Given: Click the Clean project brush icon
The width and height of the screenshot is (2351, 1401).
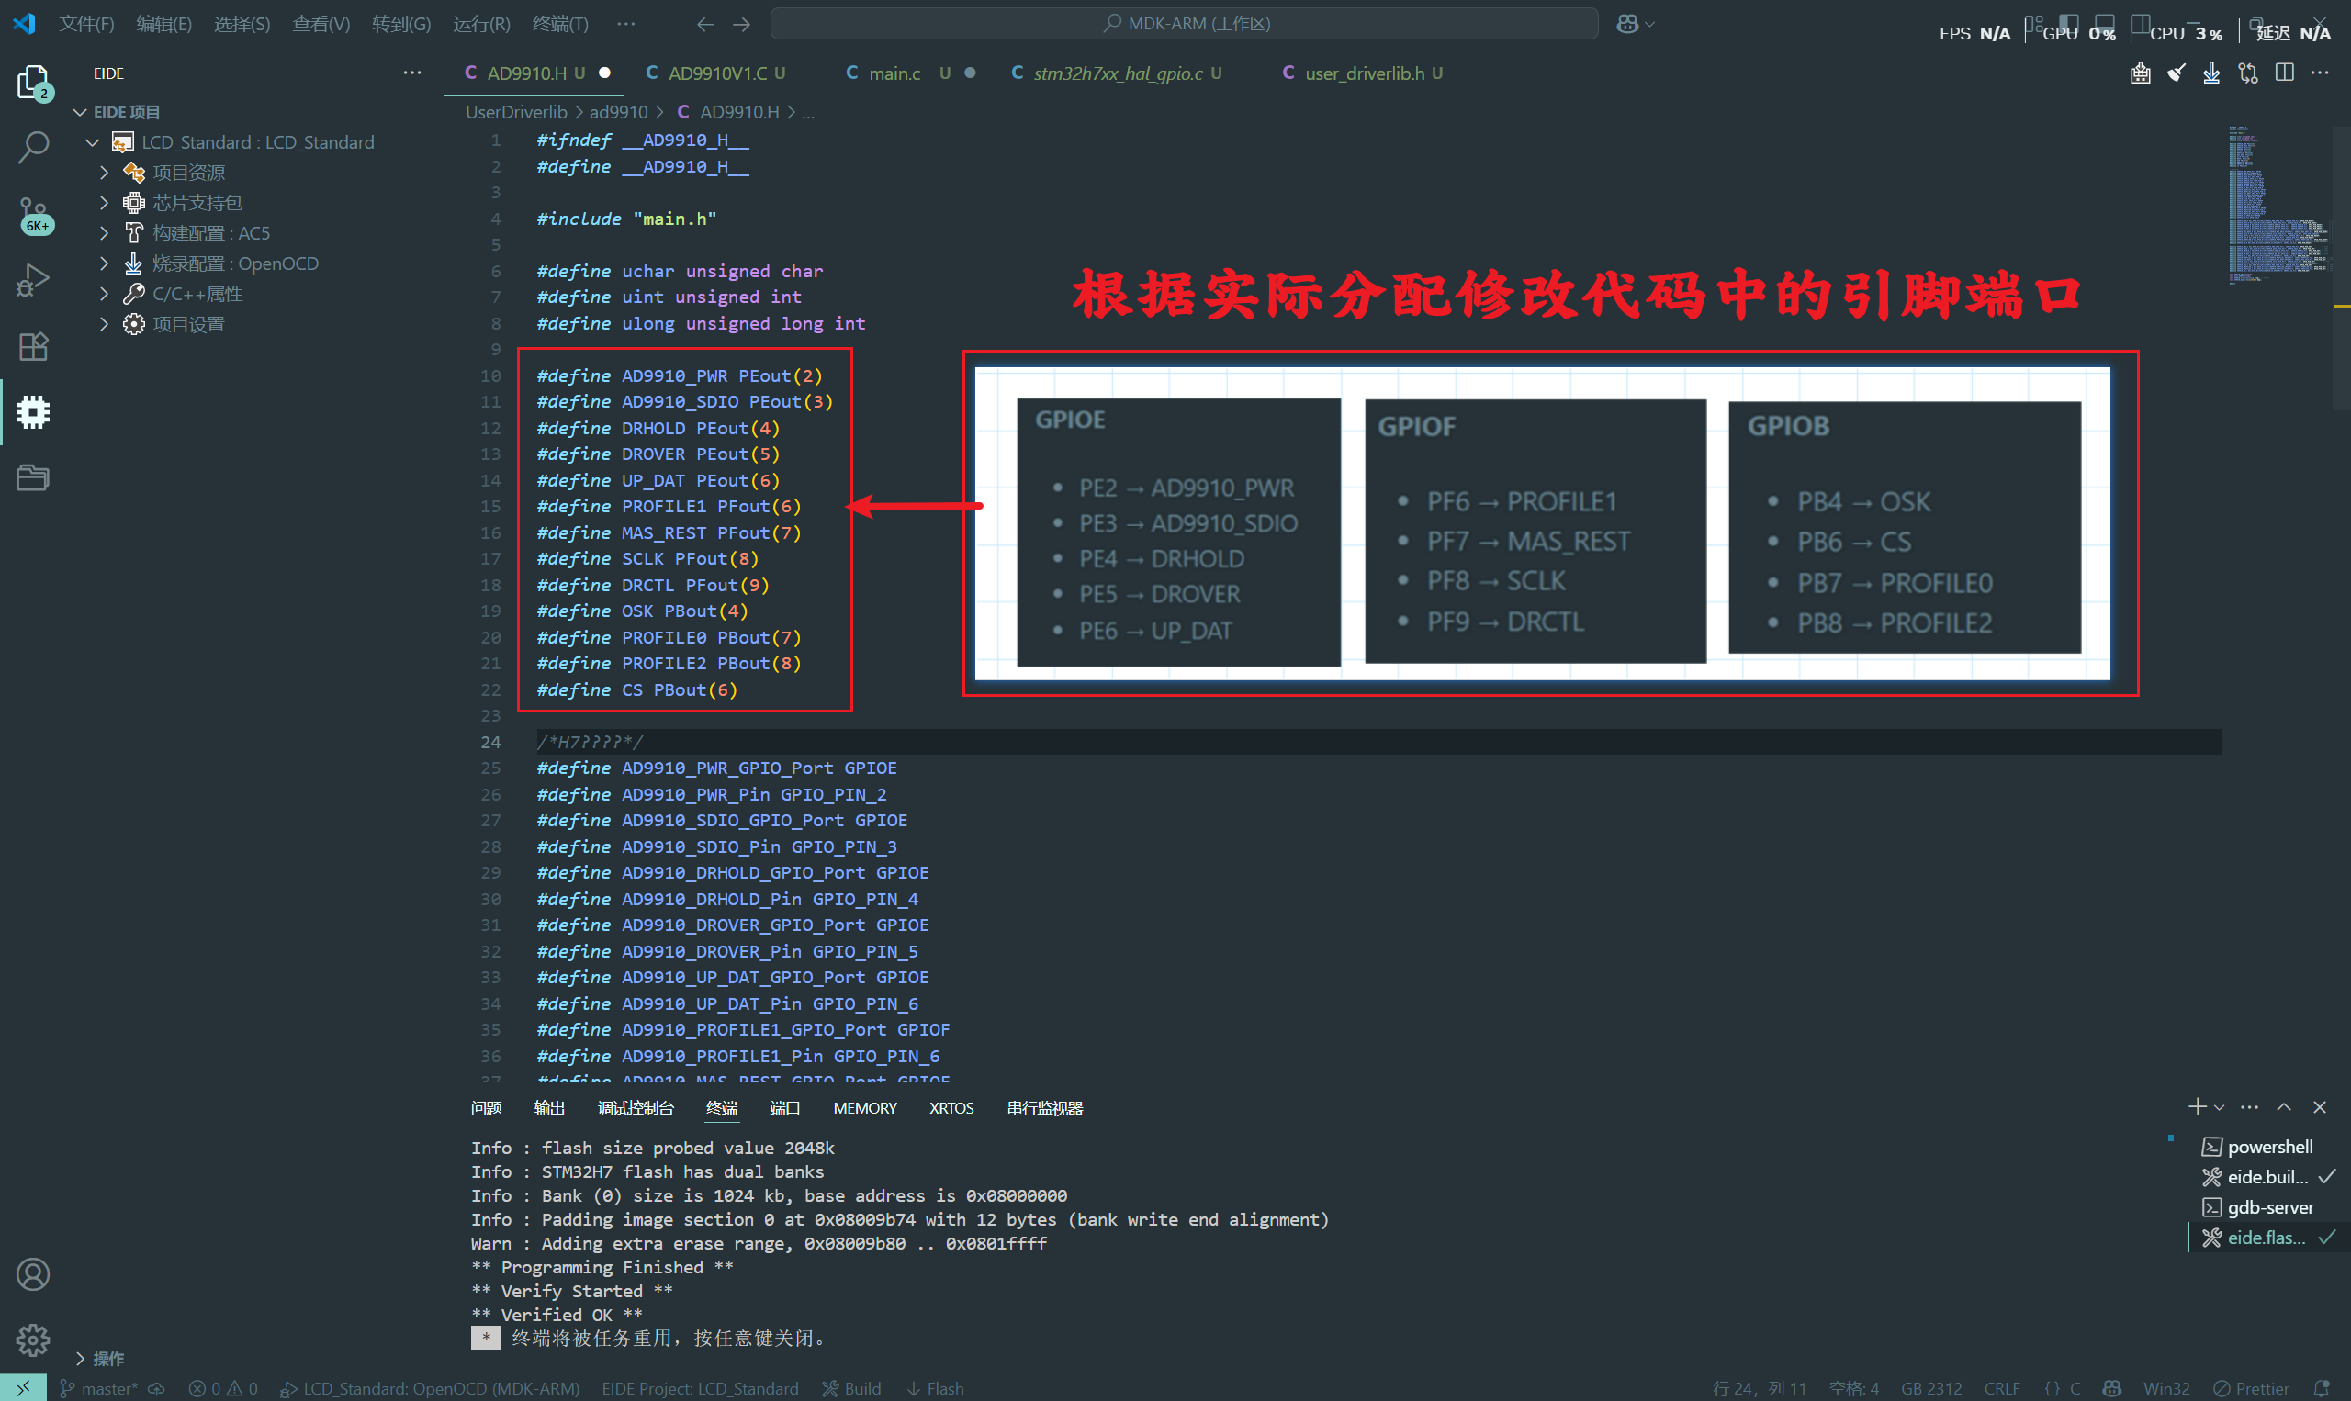Looking at the screenshot, I should click(x=2177, y=73).
